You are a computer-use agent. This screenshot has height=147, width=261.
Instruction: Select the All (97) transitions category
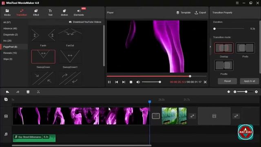(x=7, y=22)
